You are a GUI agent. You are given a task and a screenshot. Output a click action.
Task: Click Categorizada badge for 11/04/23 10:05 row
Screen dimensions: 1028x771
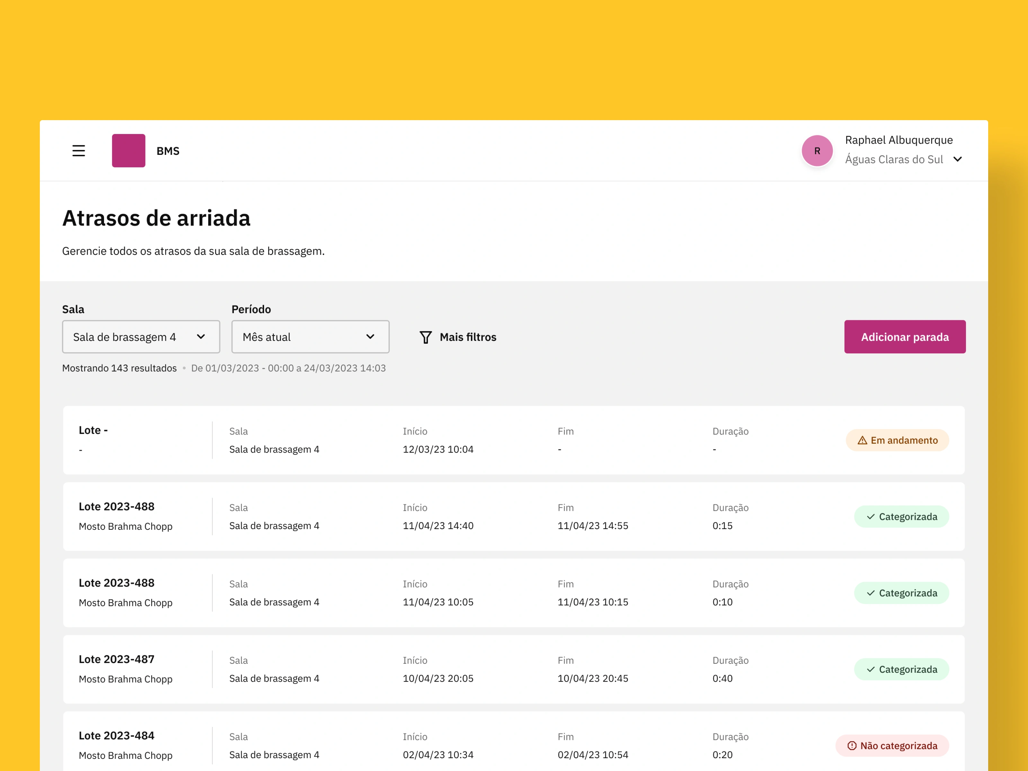pos(902,593)
